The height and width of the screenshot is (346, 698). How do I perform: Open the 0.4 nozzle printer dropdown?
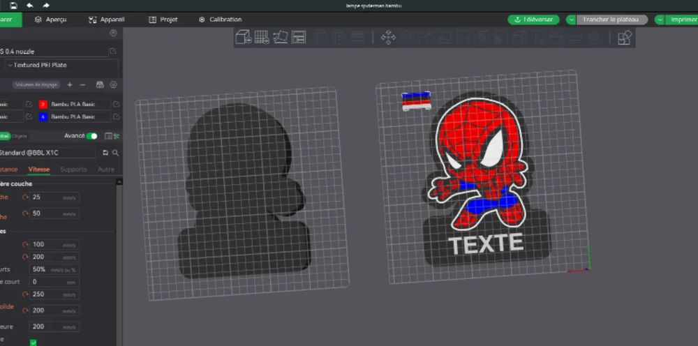(x=54, y=51)
